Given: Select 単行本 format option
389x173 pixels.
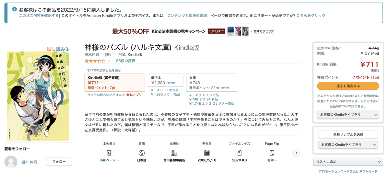Looking at the screenshot, I should pos(165,80).
